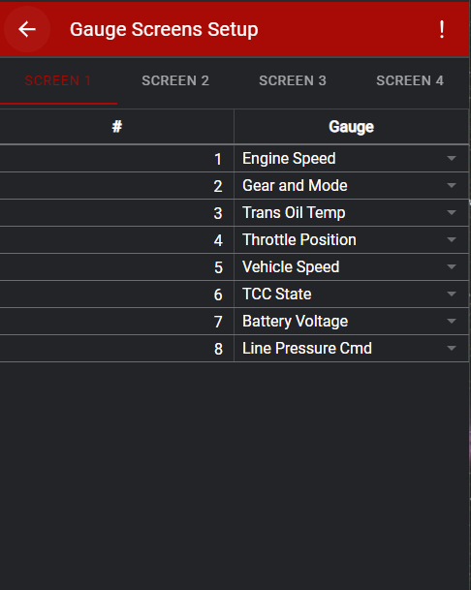
Task: Select the Screen 4 tab
Action: pyautogui.click(x=410, y=80)
